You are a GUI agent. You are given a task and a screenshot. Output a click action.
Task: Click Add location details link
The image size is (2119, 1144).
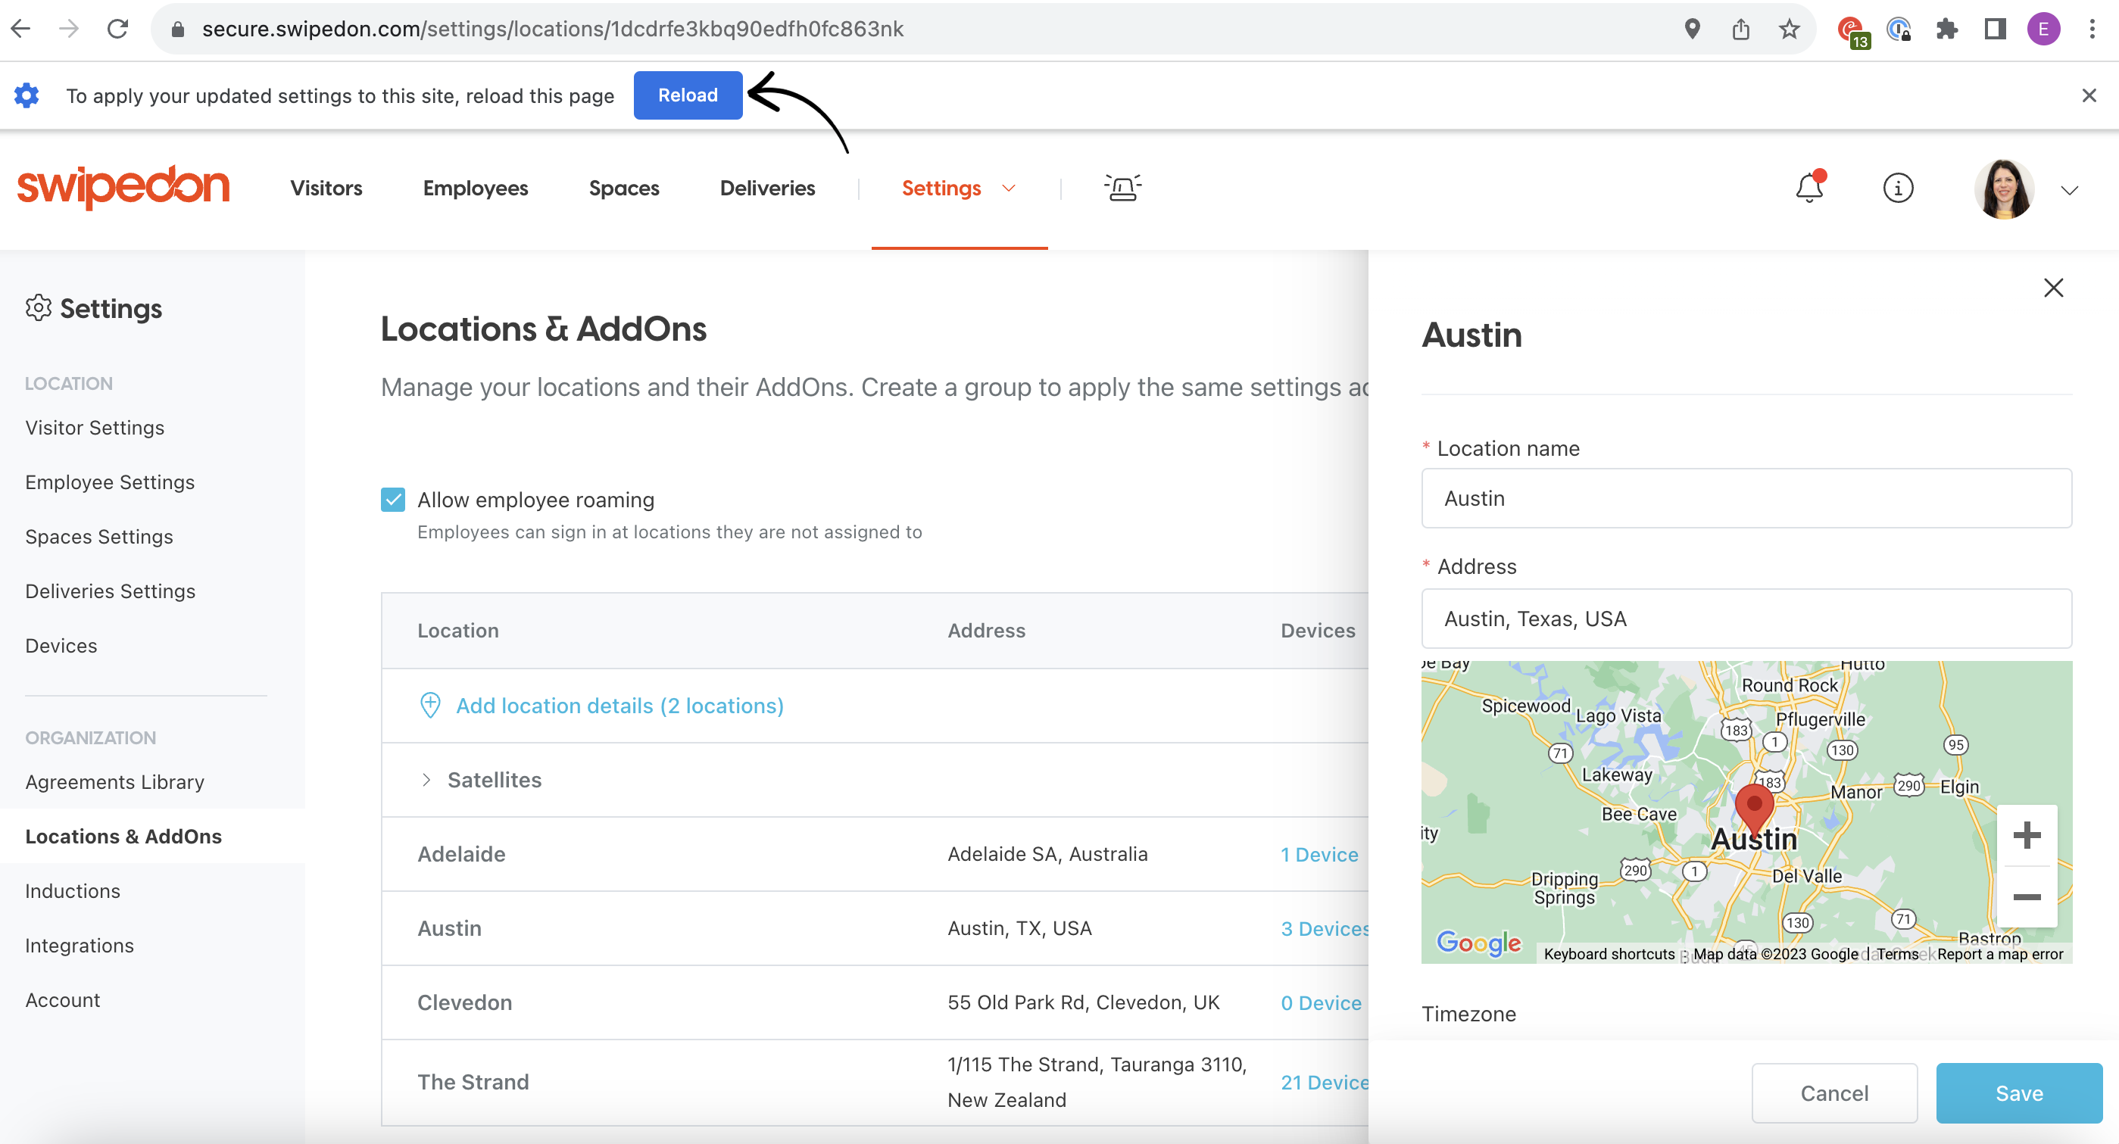(619, 706)
